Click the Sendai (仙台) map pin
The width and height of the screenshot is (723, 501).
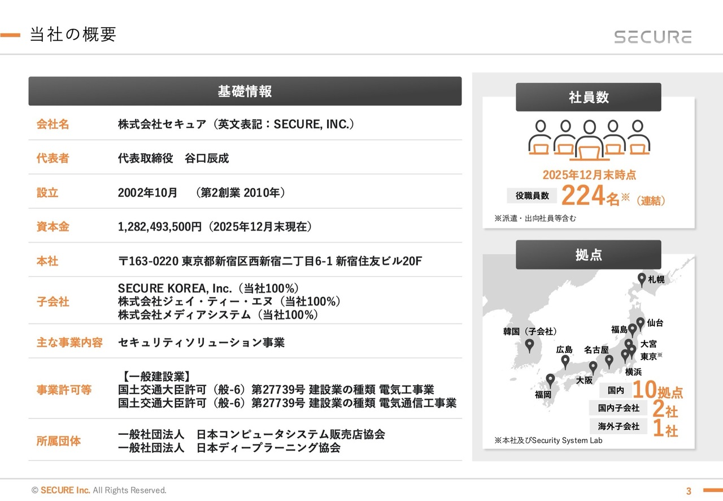point(640,323)
